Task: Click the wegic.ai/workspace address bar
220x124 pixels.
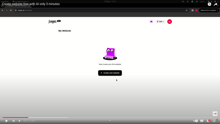Action: coord(101,10)
